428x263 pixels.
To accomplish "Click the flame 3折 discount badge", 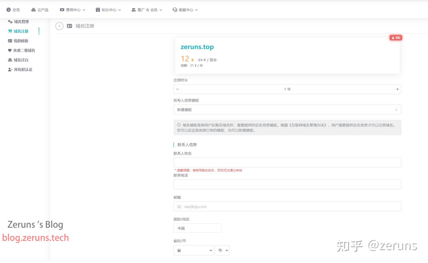I will [396, 38].
